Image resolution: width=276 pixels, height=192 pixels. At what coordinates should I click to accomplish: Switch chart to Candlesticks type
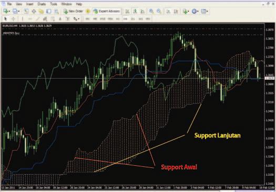(x=135, y=11)
